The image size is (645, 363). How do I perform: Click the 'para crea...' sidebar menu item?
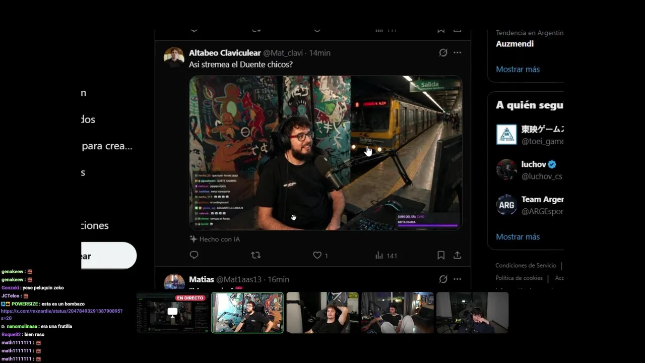coord(107,146)
